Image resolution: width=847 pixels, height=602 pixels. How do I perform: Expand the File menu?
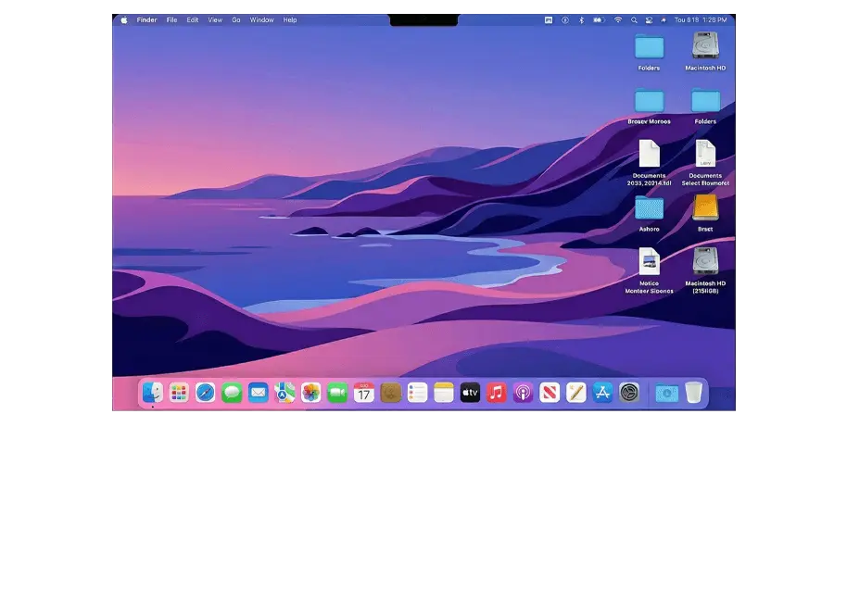tap(171, 19)
